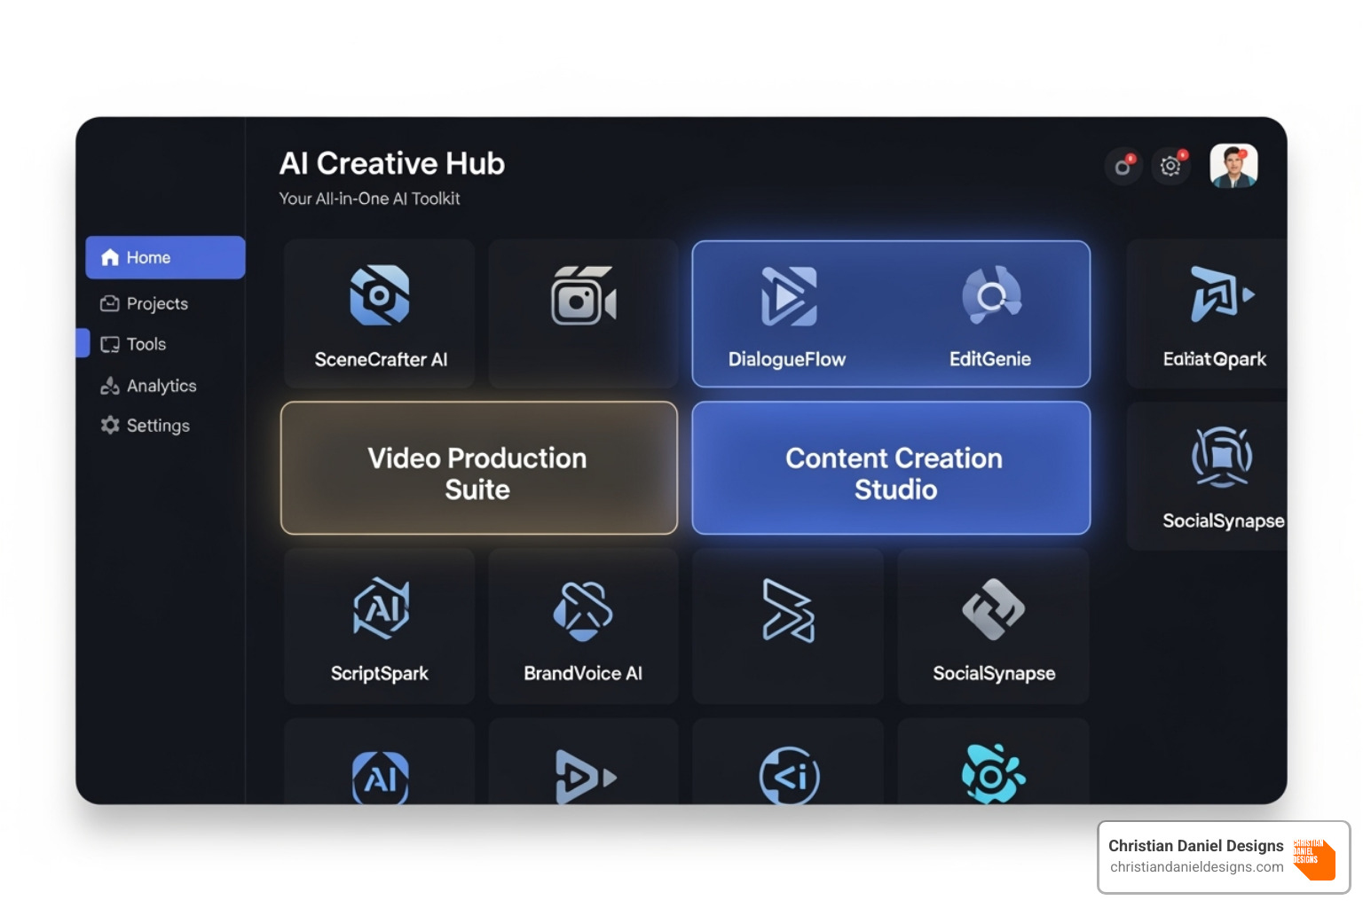Select the ScriptSpark AI icon

381,609
